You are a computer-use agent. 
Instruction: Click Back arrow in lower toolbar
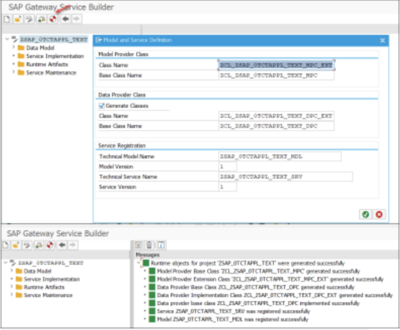62,245
